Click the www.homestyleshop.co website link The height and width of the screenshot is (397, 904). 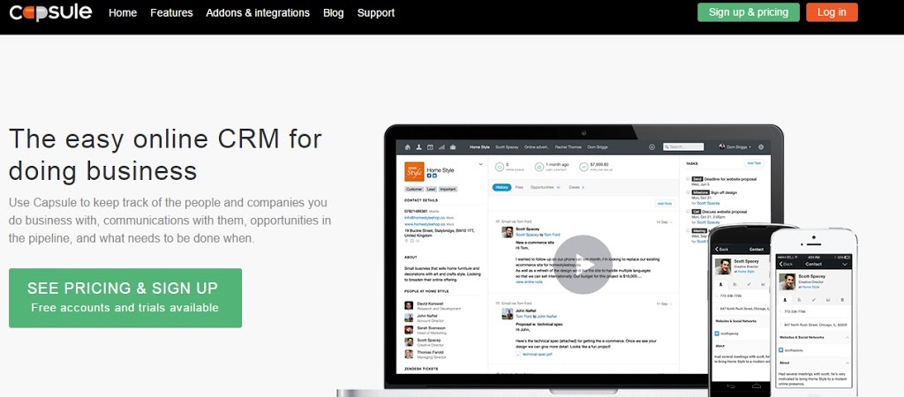click(425, 224)
